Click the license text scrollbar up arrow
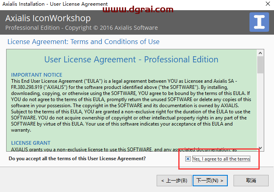 [x=260, y=53]
